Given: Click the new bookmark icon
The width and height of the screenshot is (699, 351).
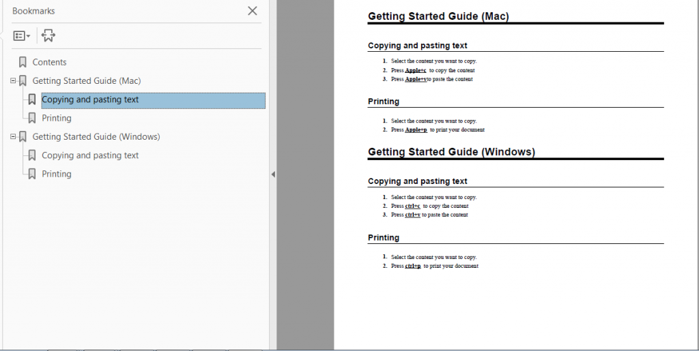Looking at the screenshot, I should tap(48, 36).
